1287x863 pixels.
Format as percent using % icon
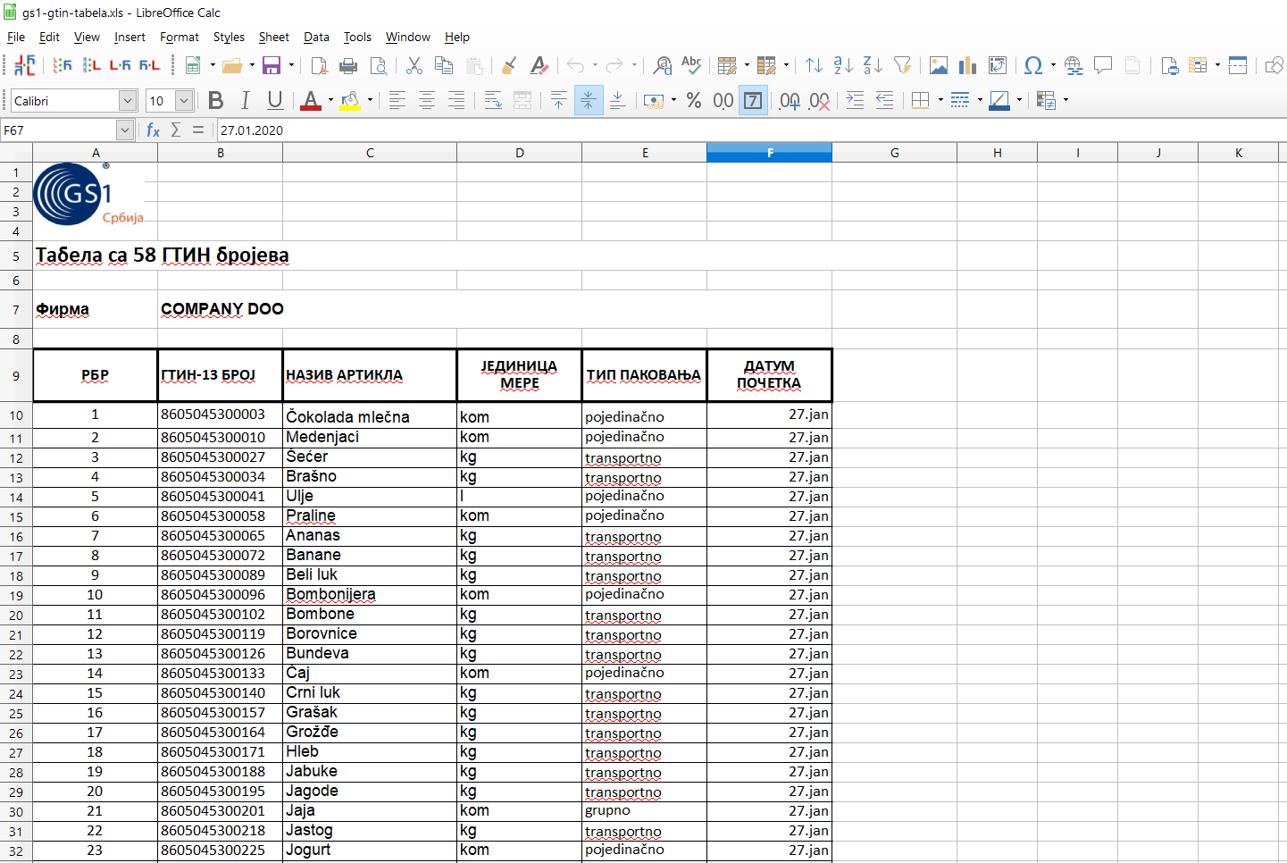[x=694, y=101]
